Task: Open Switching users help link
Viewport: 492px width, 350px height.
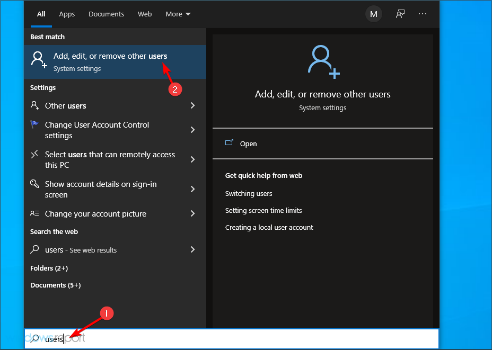Action: pyautogui.click(x=249, y=194)
